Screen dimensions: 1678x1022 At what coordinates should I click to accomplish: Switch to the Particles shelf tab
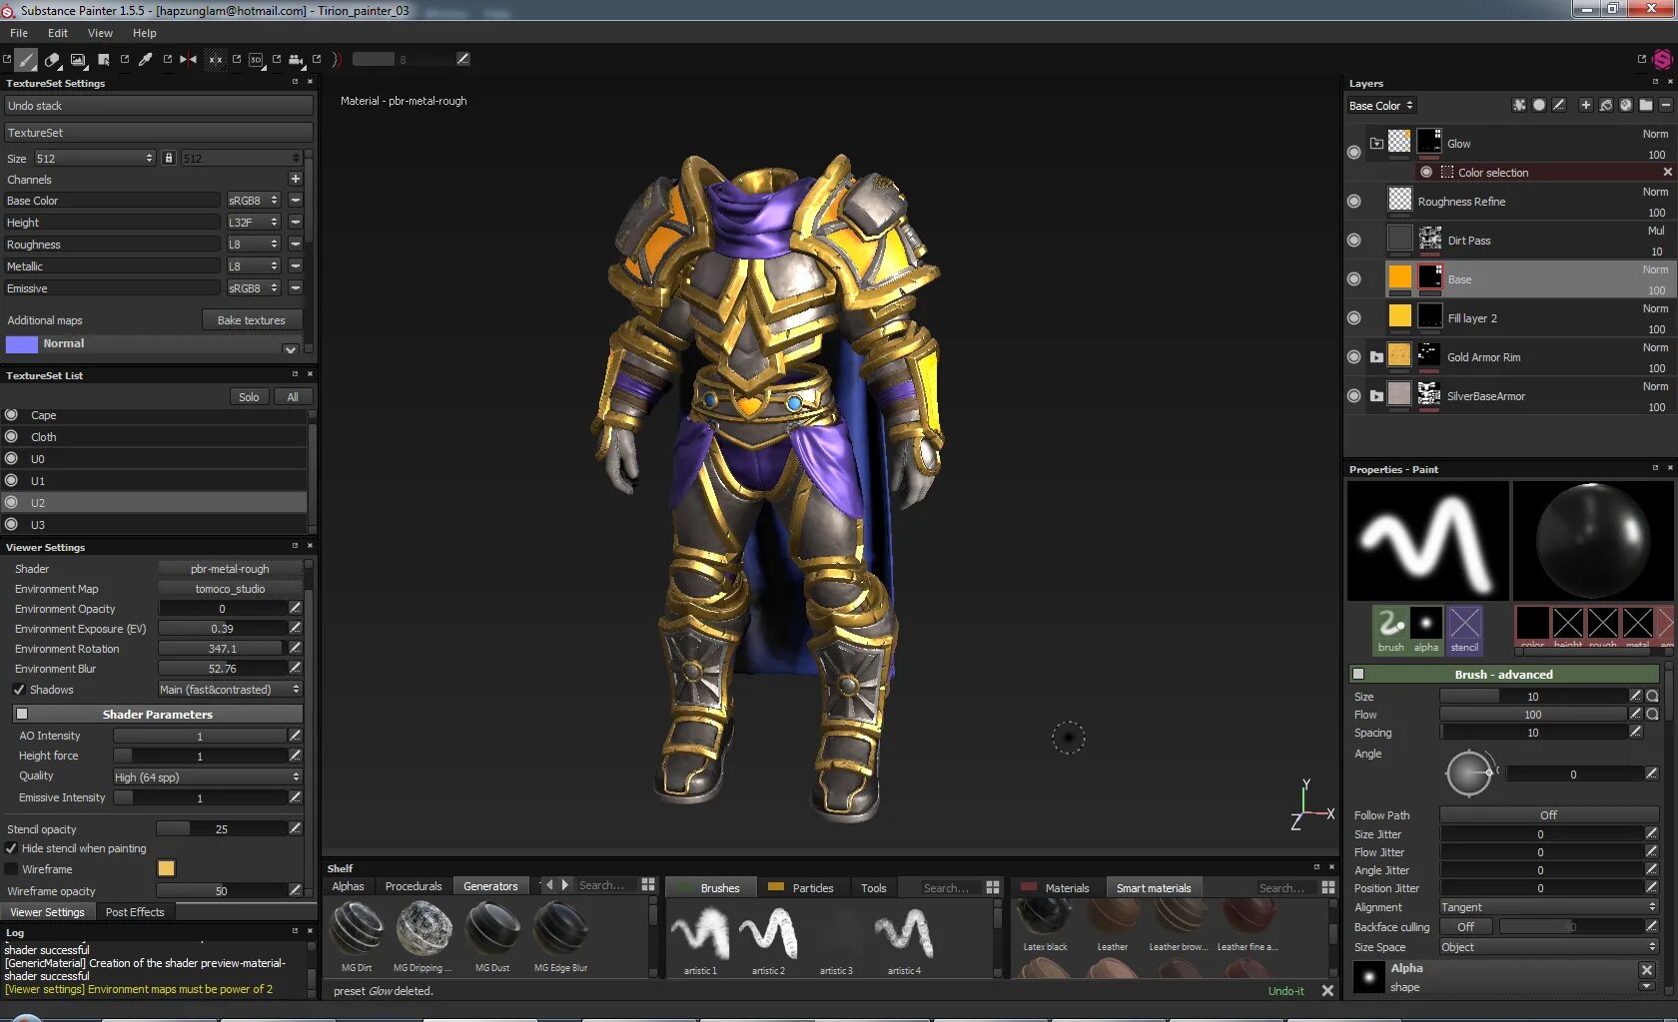[x=802, y=887]
